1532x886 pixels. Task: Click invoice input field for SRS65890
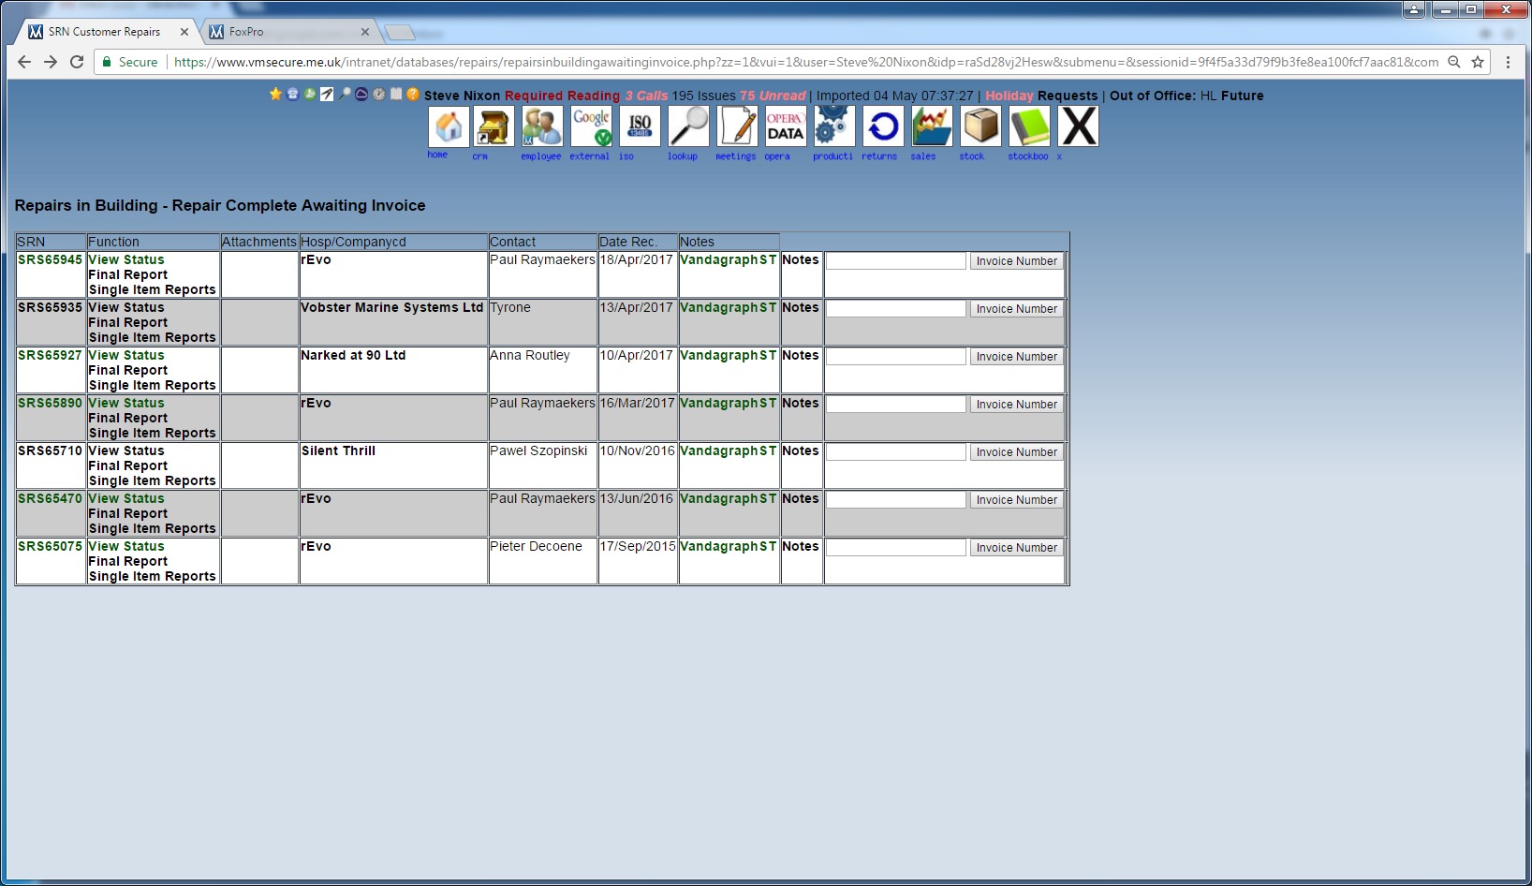click(x=895, y=405)
